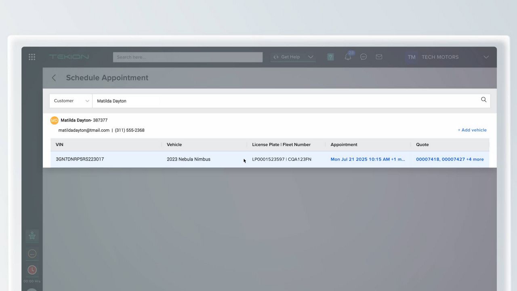This screenshot has width=517, height=291.
Task: Click the star favorites icon in sidebar
Action: click(x=32, y=236)
